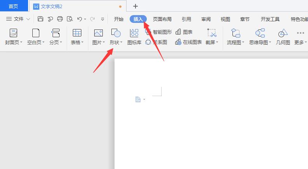The image size is (308, 169).
Task: Expand the shapes (形状) dropdown arrow
Action: click(121, 42)
